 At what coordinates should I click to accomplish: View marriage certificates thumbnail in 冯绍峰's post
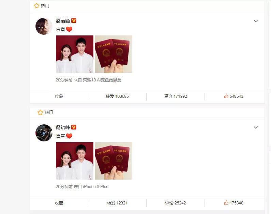(114, 161)
